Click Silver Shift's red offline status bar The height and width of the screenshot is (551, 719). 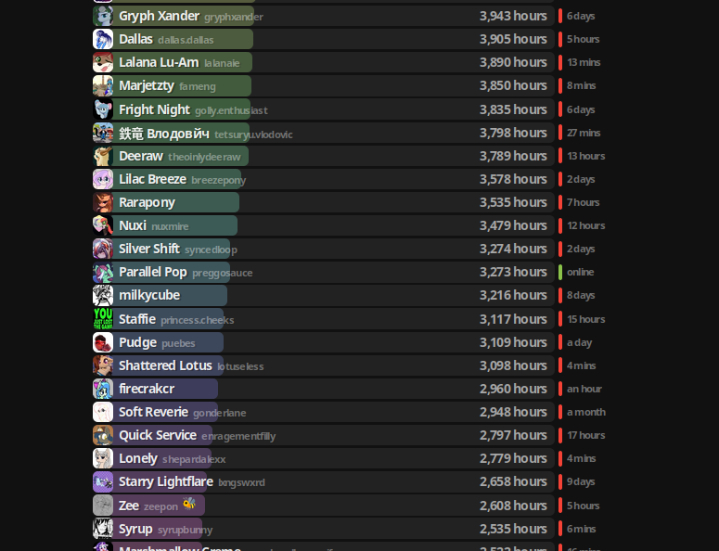560,249
